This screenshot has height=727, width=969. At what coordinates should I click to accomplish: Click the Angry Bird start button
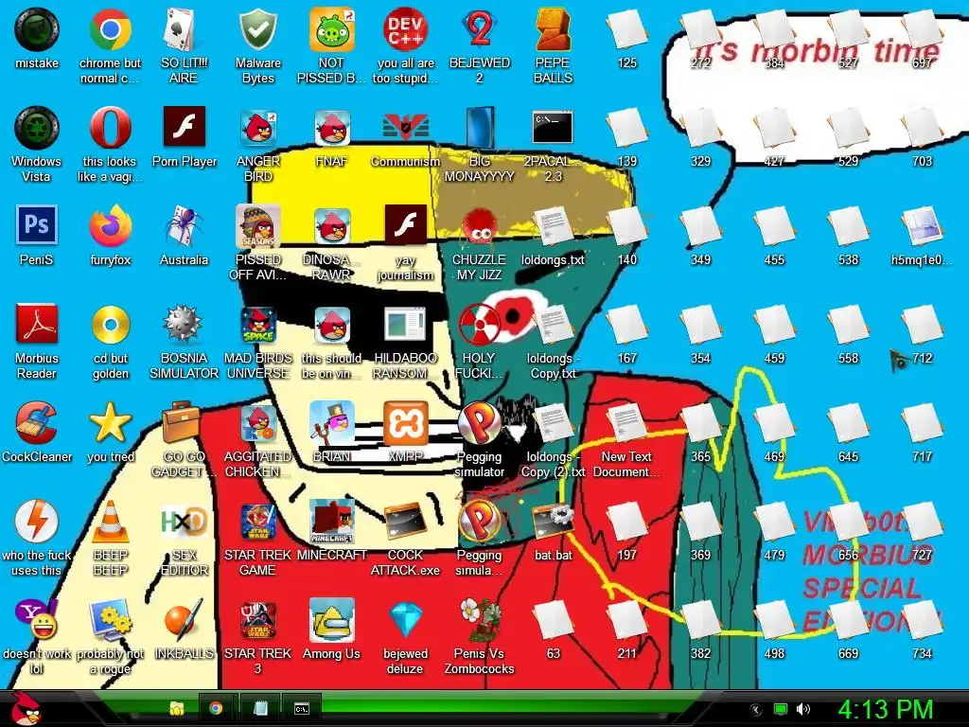click(26, 709)
